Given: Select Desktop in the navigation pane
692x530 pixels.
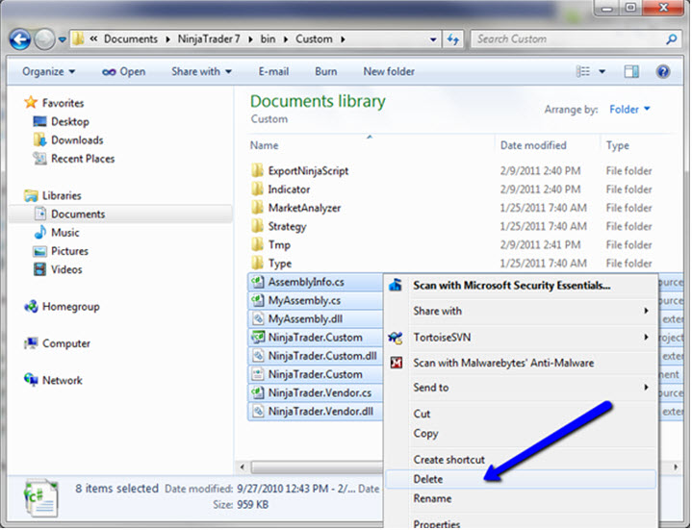Looking at the screenshot, I should 70,122.
